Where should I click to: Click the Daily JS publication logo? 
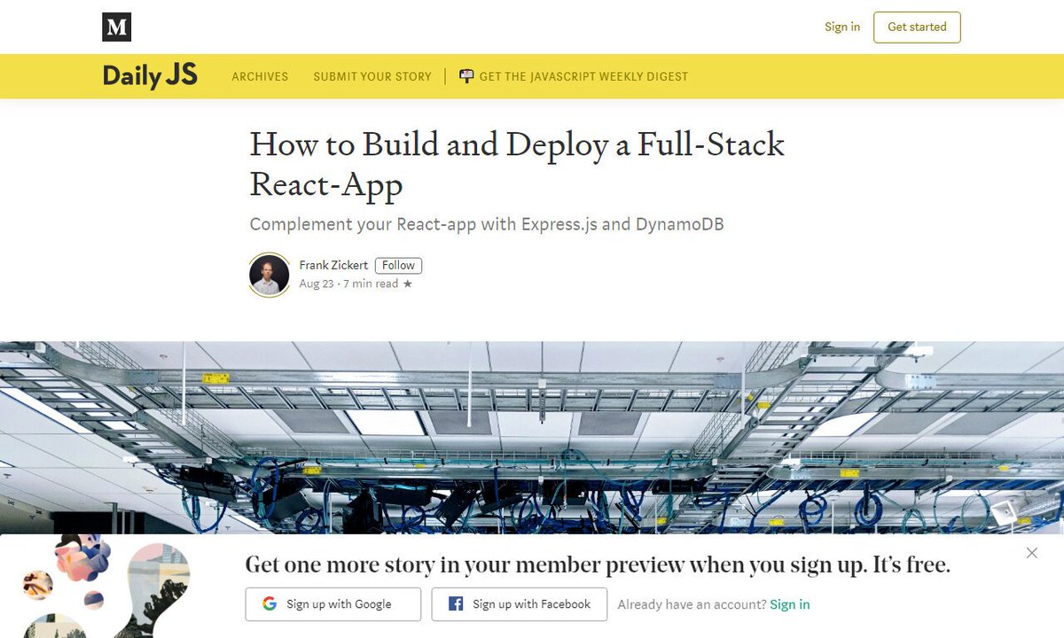tap(150, 76)
